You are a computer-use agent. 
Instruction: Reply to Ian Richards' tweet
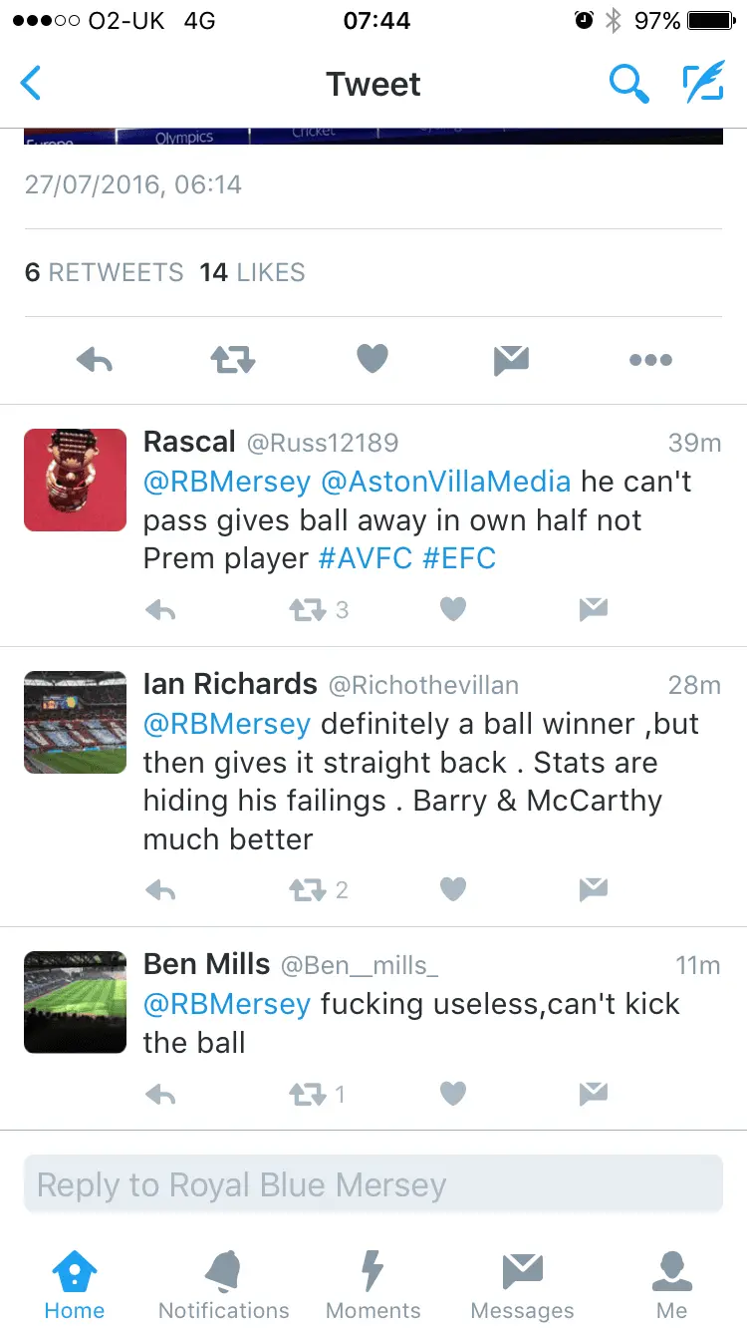(160, 889)
